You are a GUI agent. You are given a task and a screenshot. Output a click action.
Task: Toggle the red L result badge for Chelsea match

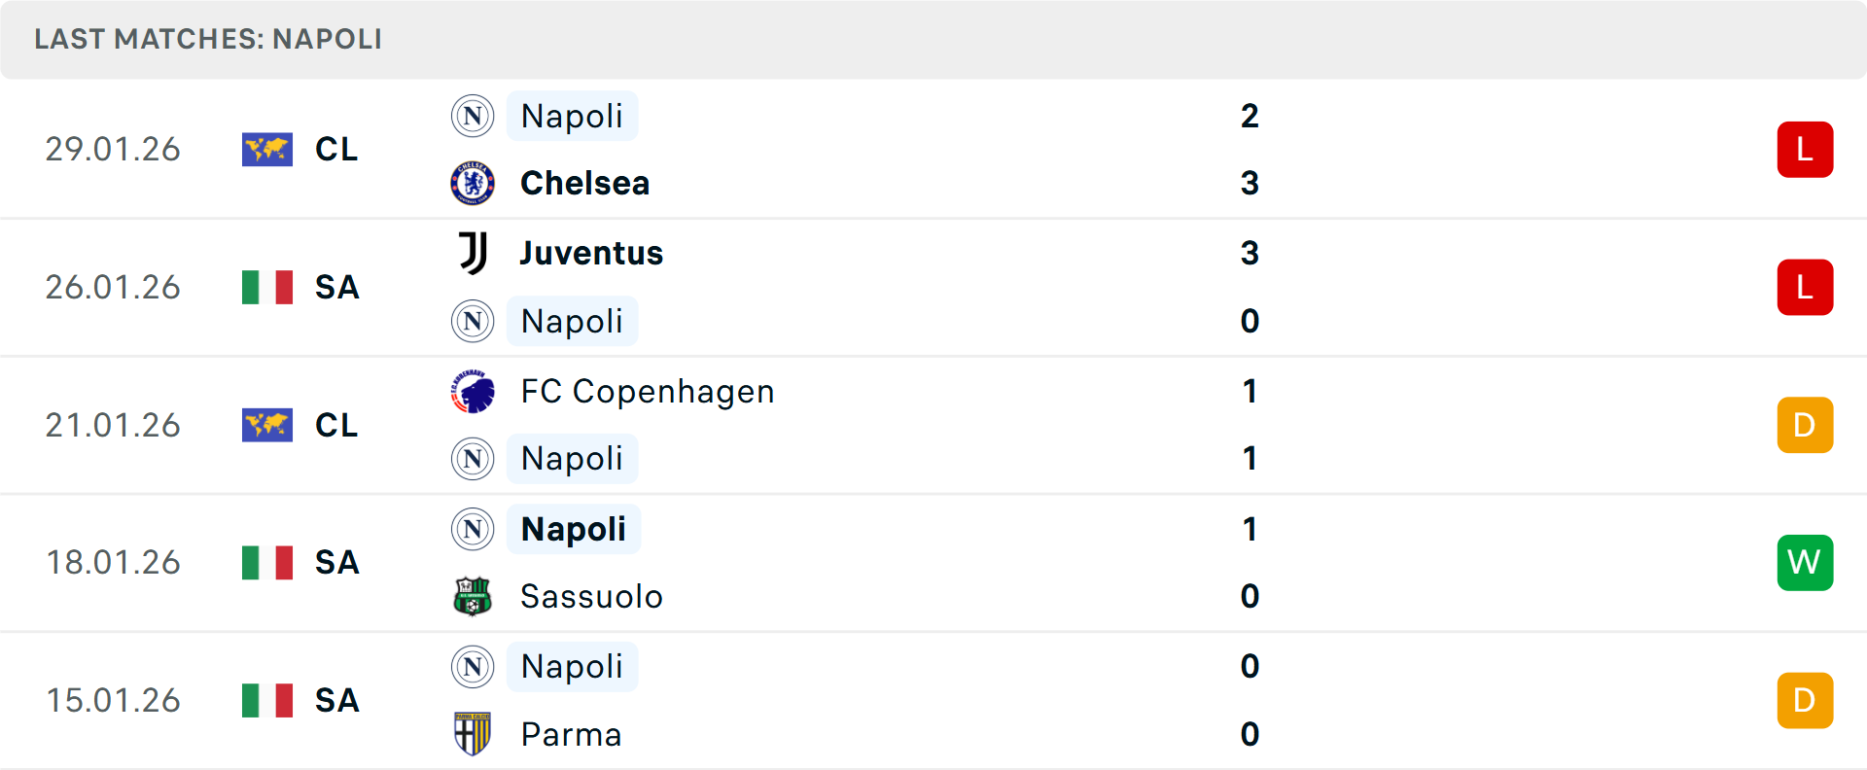point(1805,150)
